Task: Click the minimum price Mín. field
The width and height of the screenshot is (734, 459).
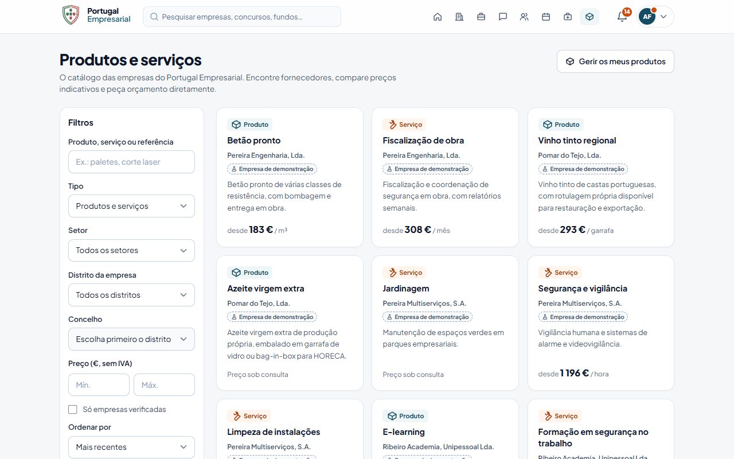Action: 99,385
